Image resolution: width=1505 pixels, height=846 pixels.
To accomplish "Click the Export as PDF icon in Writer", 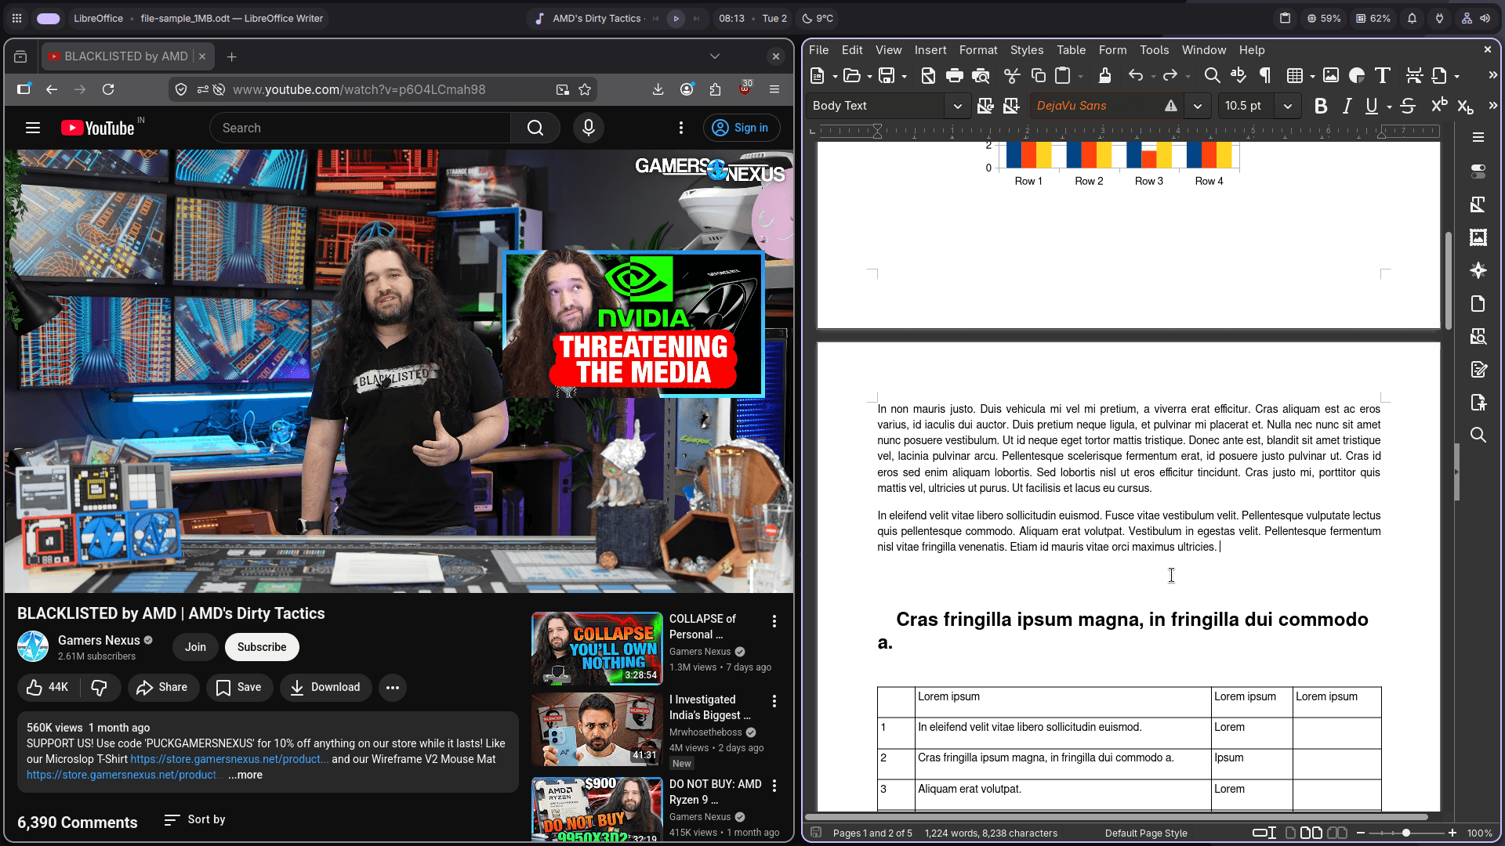I will 928,75.
